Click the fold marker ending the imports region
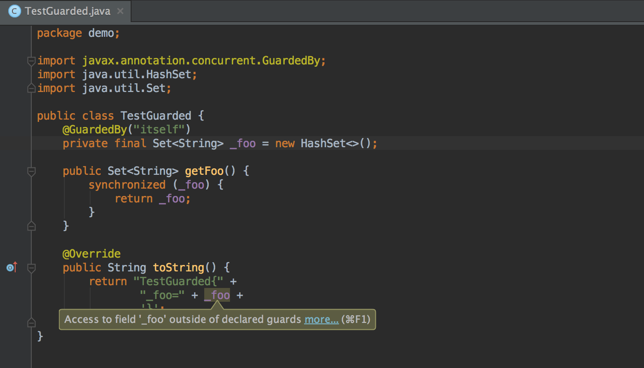The width and height of the screenshot is (644, 368). click(x=31, y=88)
